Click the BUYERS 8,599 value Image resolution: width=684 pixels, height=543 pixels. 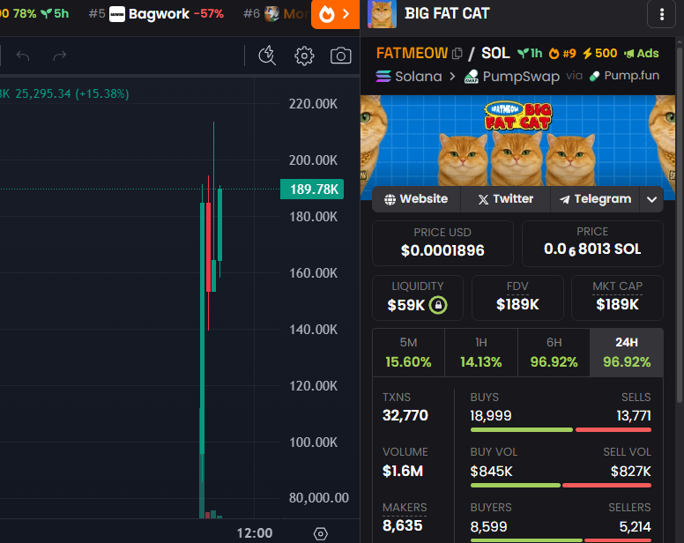tap(488, 526)
